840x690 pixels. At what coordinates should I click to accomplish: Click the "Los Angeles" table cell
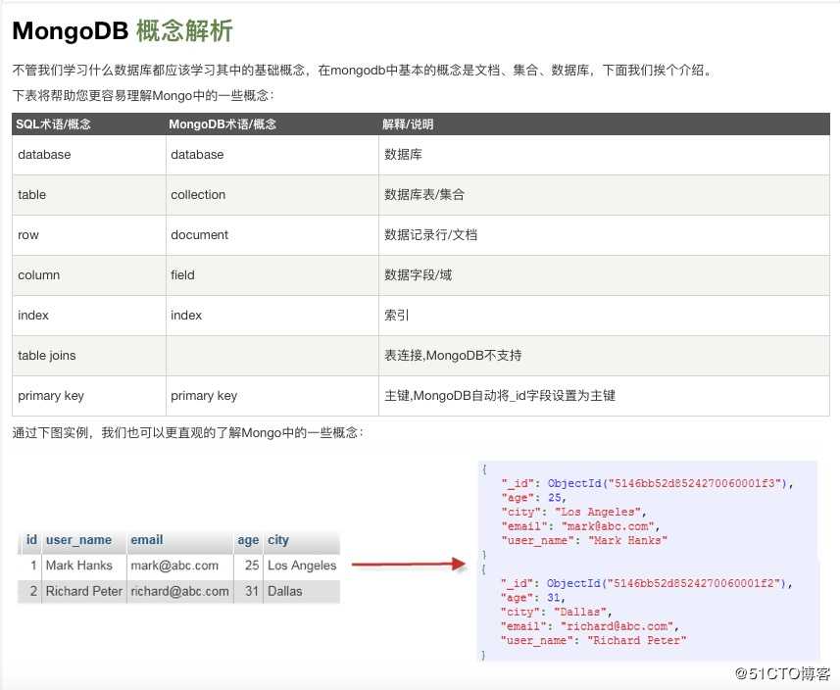tap(302, 566)
